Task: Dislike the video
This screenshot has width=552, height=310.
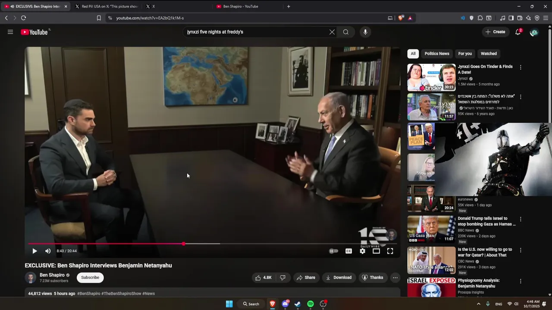Action: [x=283, y=278]
